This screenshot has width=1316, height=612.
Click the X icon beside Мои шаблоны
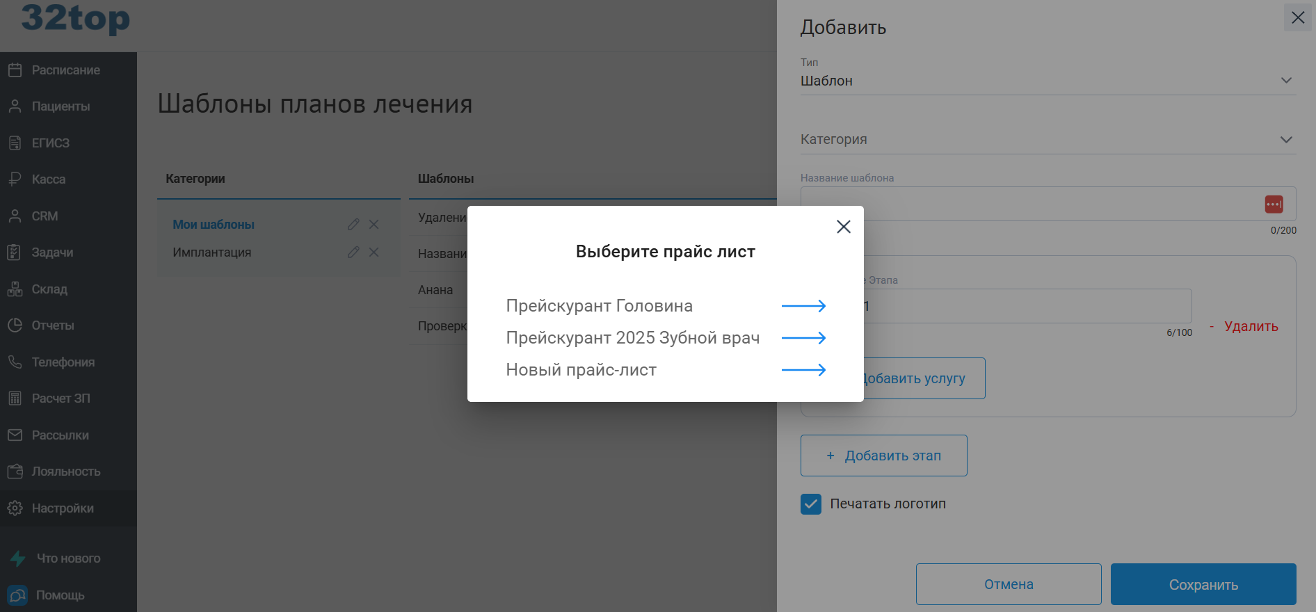(374, 224)
